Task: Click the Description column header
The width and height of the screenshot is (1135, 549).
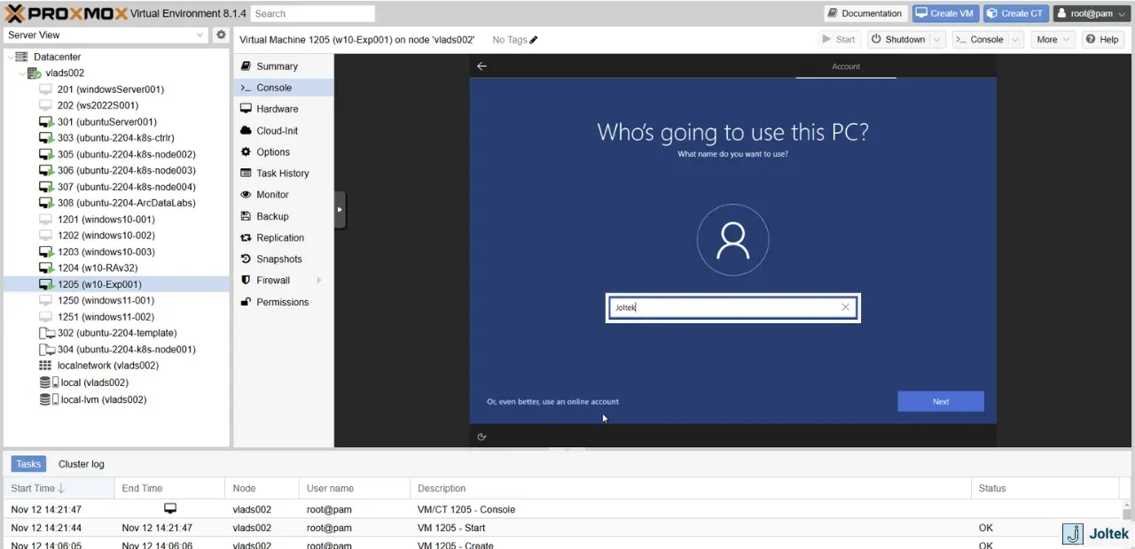Action: 691,488
